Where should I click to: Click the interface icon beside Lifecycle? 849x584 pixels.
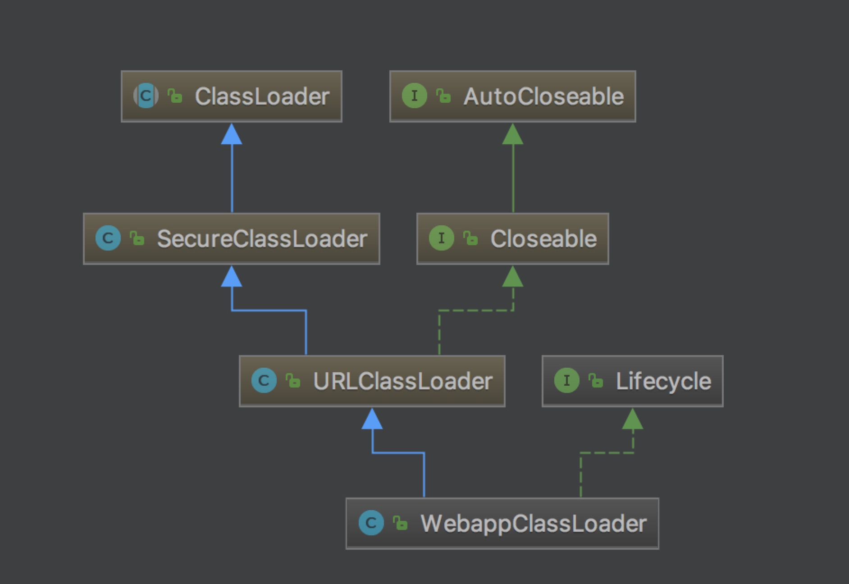566,381
